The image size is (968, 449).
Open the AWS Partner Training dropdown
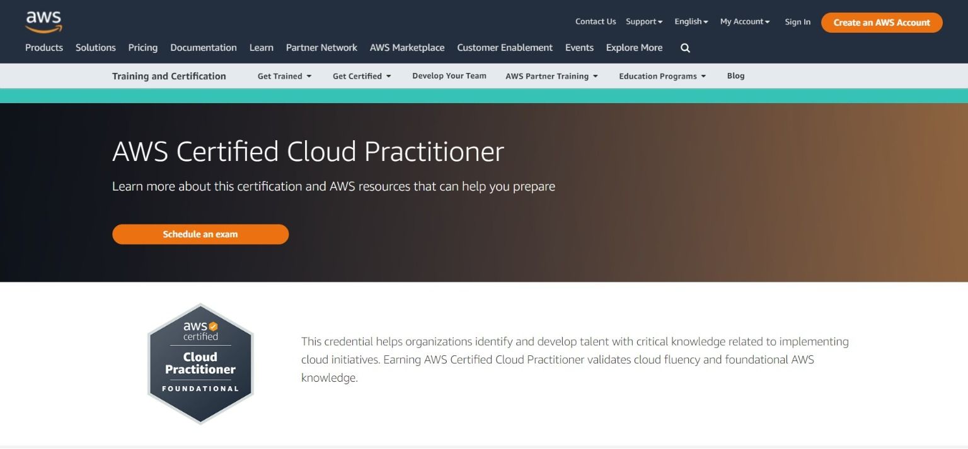coord(551,75)
